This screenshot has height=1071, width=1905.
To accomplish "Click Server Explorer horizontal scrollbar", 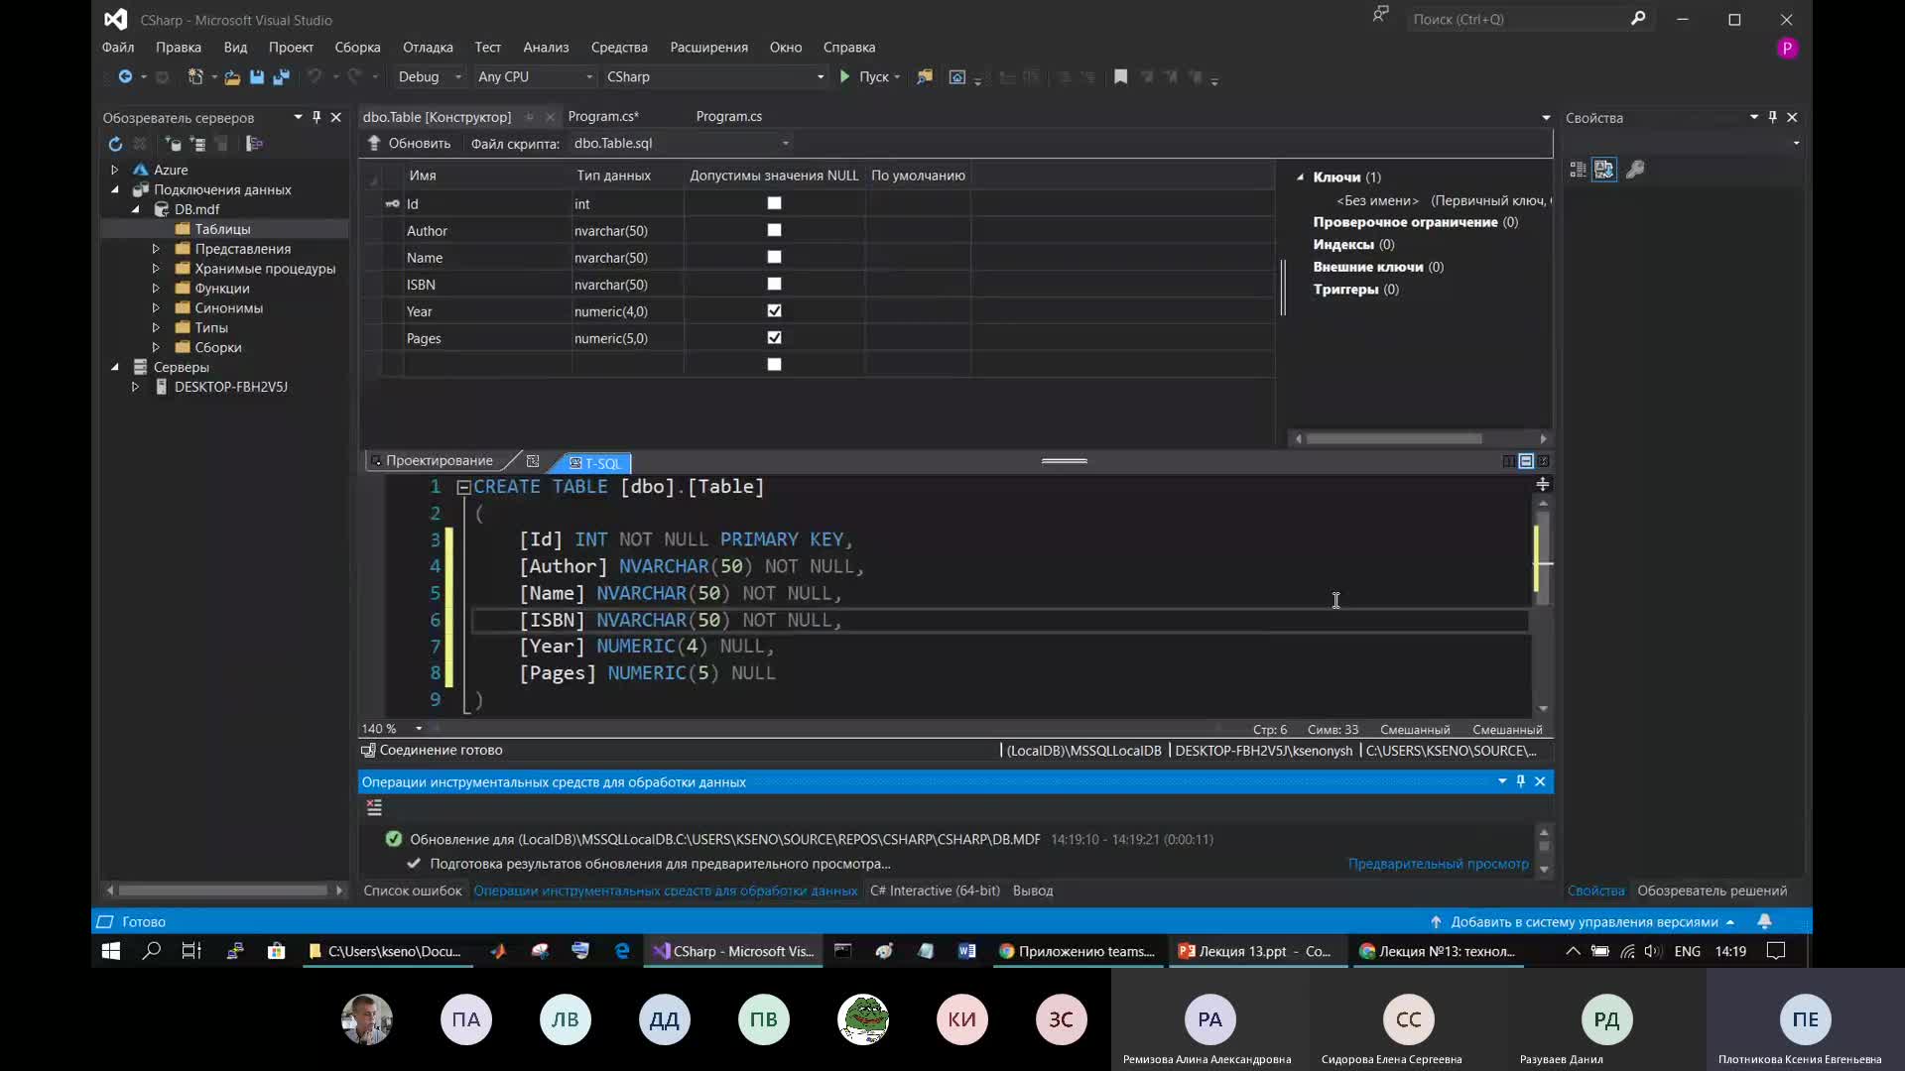I will tap(223, 890).
